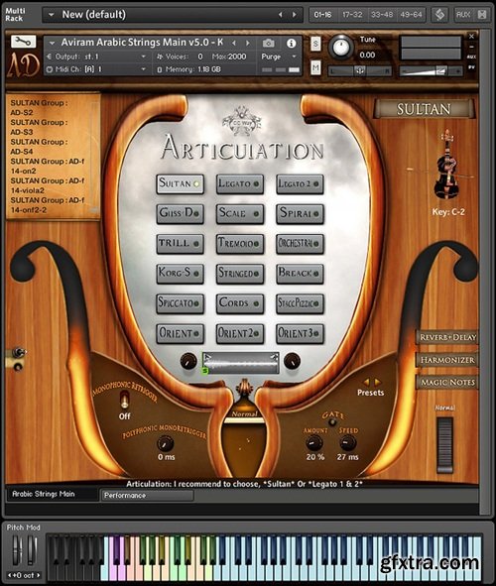Open the Purge dropdown menu
This screenshot has height=586, width=496.
[279, 57]
